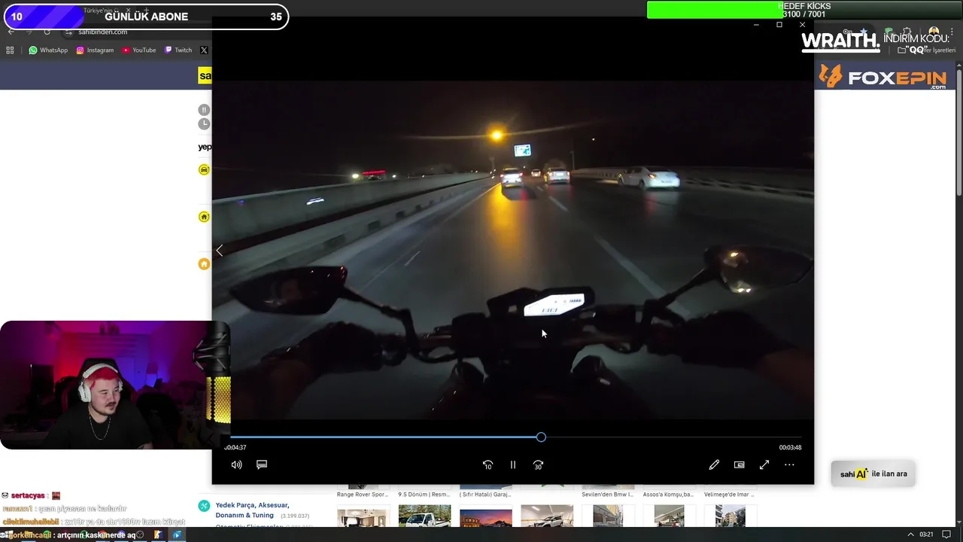Click the sahibinden yellow logo
Screen dimensions: 963x542
click(x=205, y=76)
